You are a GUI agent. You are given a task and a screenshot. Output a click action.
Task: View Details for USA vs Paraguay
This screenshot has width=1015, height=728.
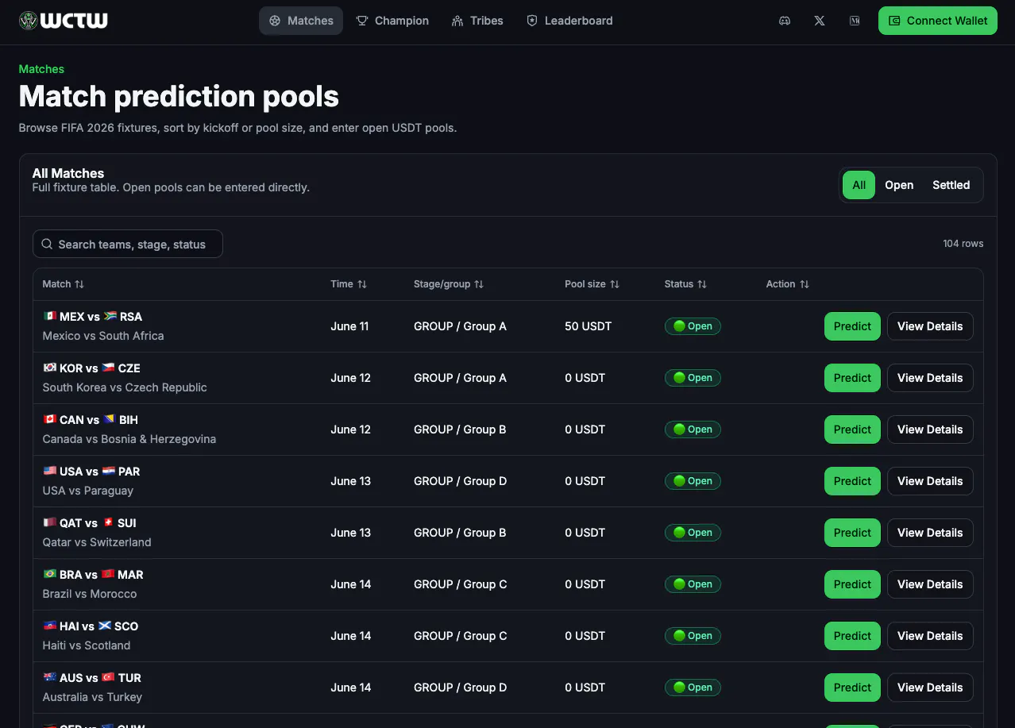click(930, 481)
